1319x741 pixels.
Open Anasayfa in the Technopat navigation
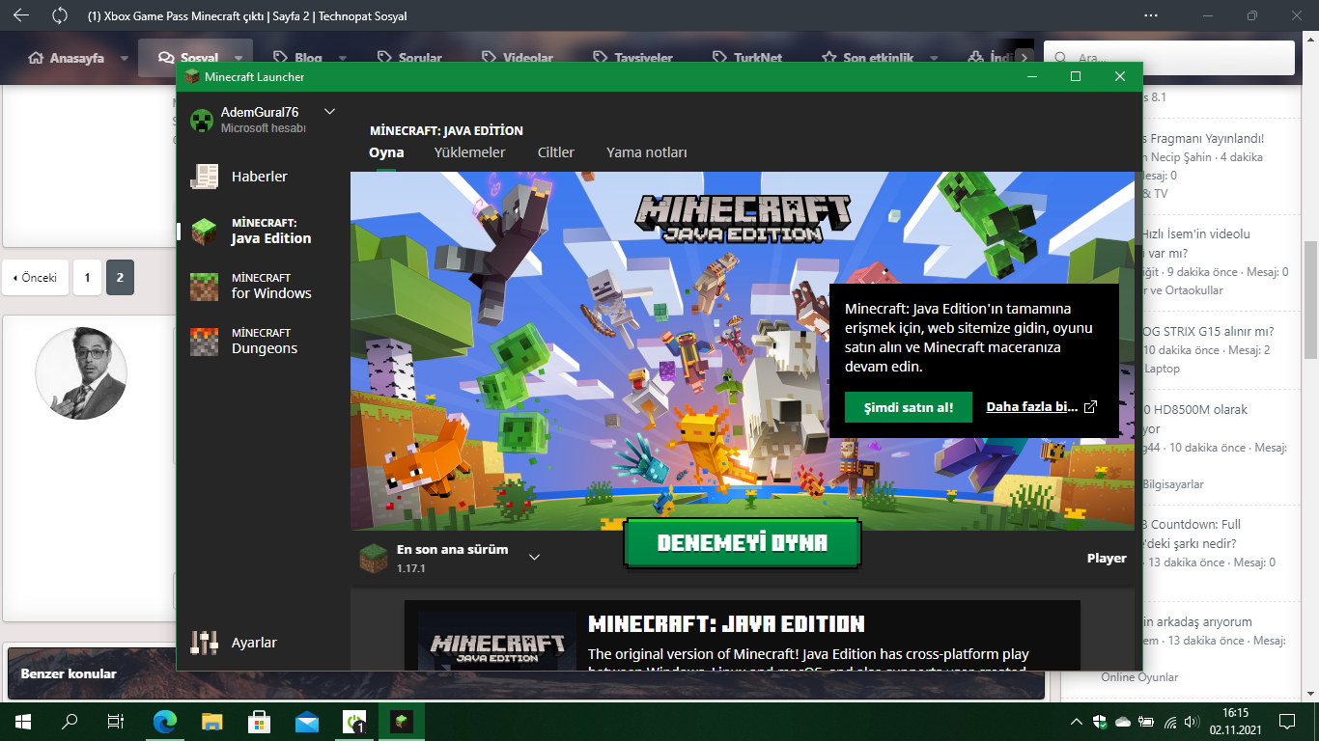pos(68,58)
